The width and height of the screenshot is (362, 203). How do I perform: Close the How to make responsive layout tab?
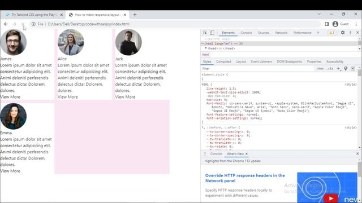124,15
